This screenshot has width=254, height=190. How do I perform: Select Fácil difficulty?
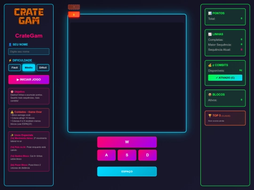15,68
